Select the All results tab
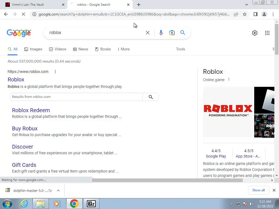279x209 pixels. tap(13, 49)
